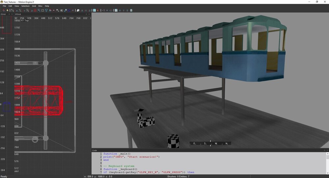Close the Code panel

pos(327,150)
